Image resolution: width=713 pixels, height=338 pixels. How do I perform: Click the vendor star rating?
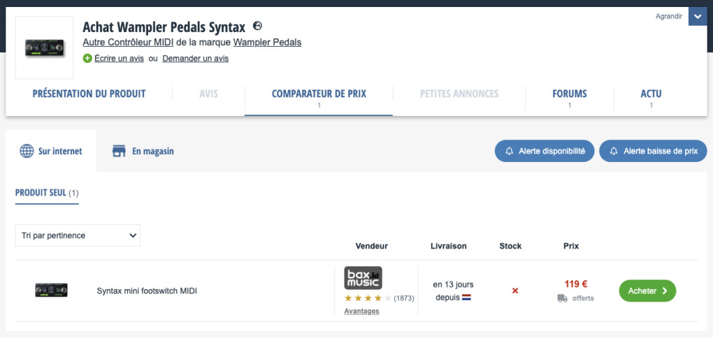click(x=368, y=298)
